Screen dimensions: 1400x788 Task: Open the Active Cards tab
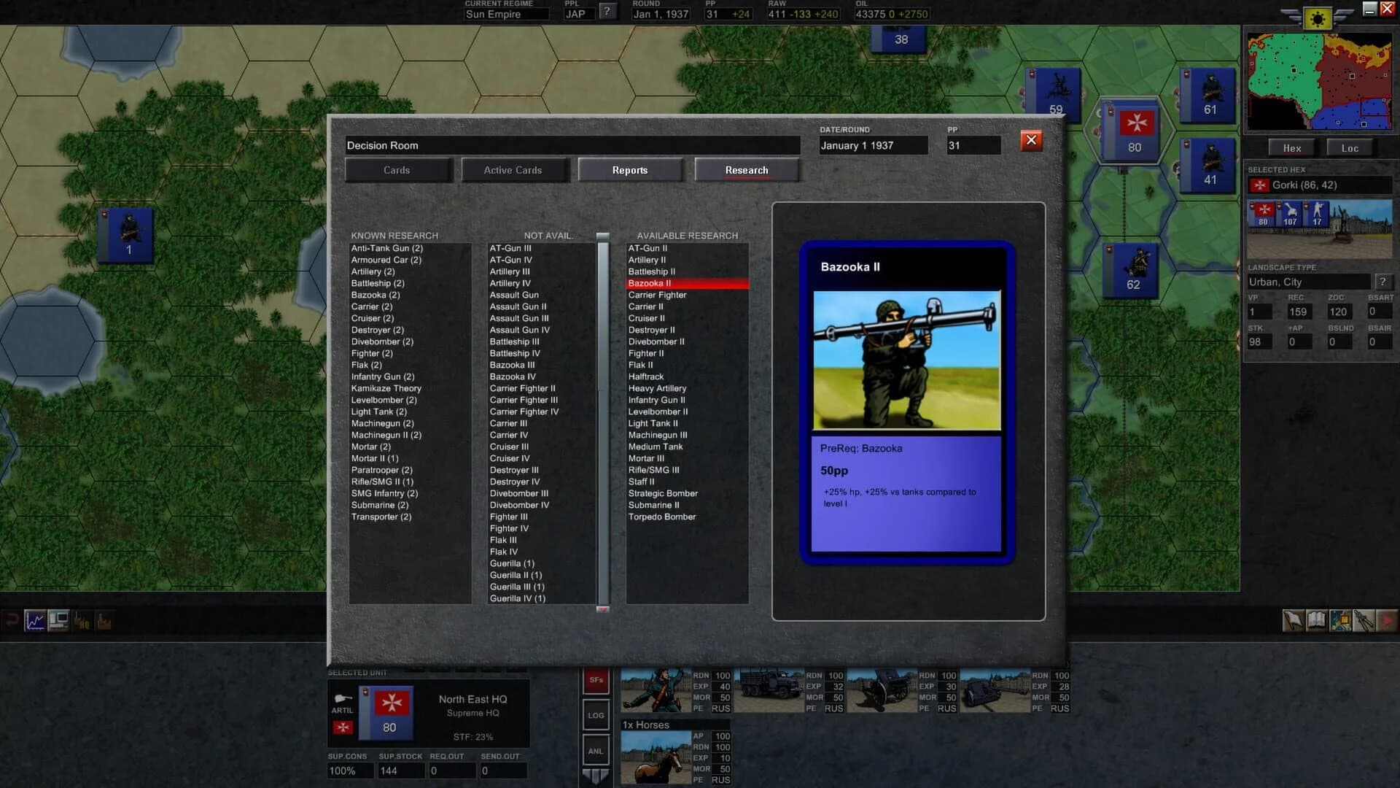[515, 170]
